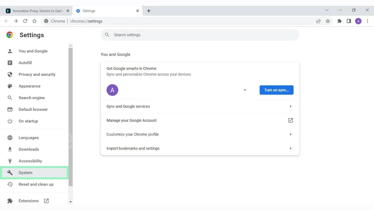374x210 pixels.
Task: Open the account chooser dropdown arrow
Action: tap(245, 90)
